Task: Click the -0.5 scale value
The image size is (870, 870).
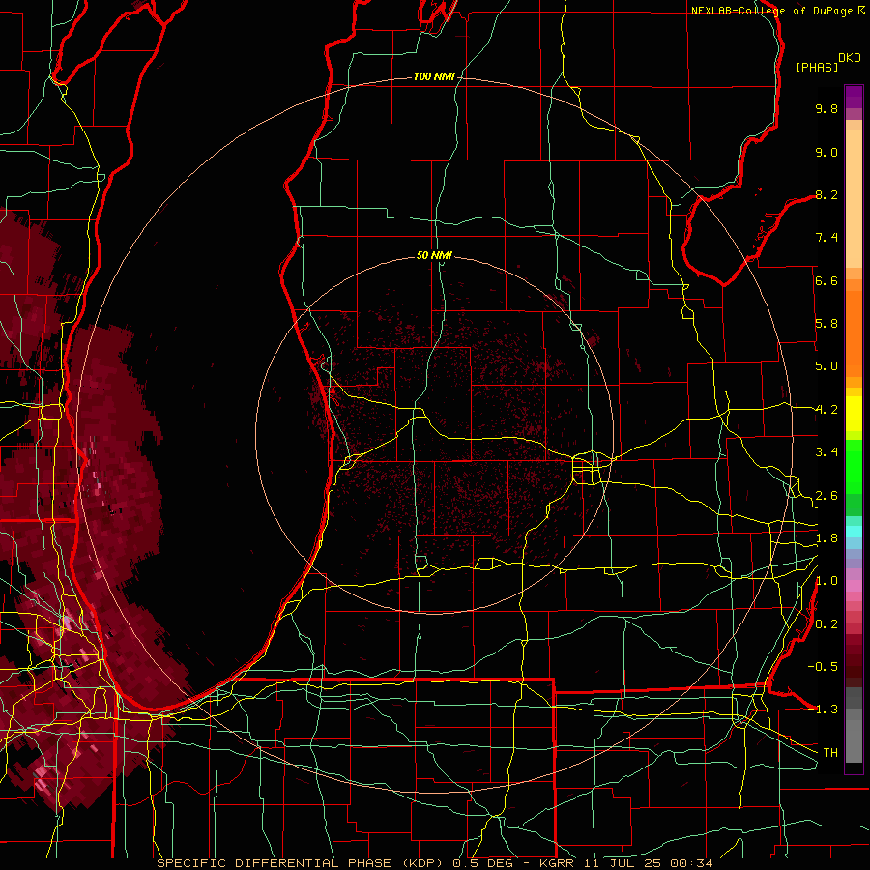Action: 823,666
